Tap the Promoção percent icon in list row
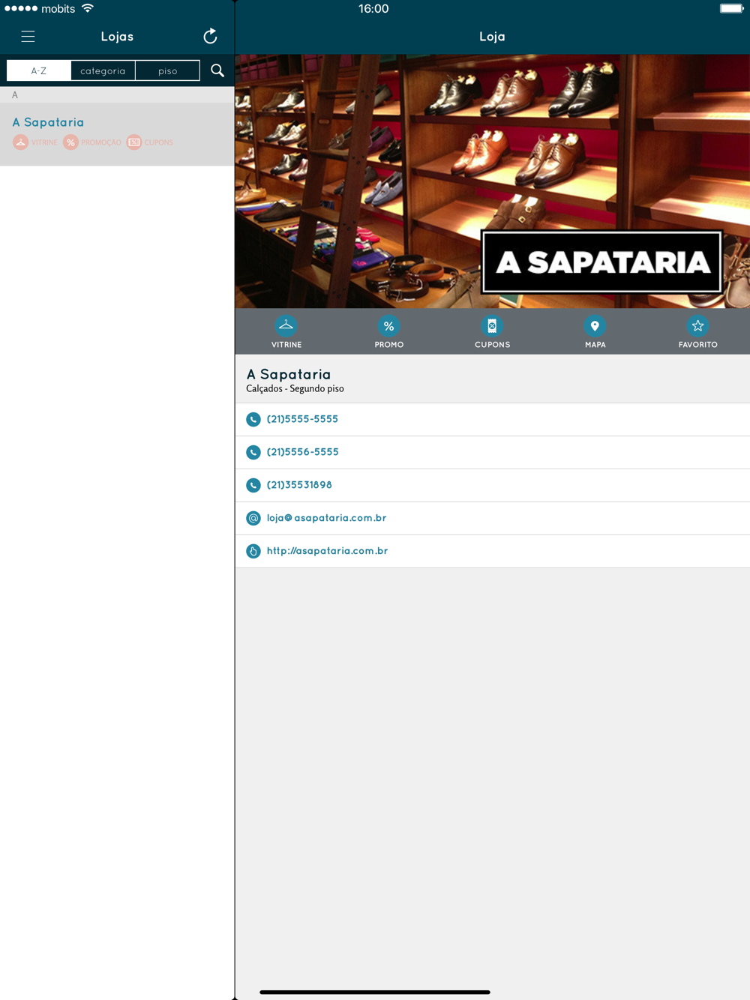The height and width of the screenshot is (1000, 750). (70, 142)
